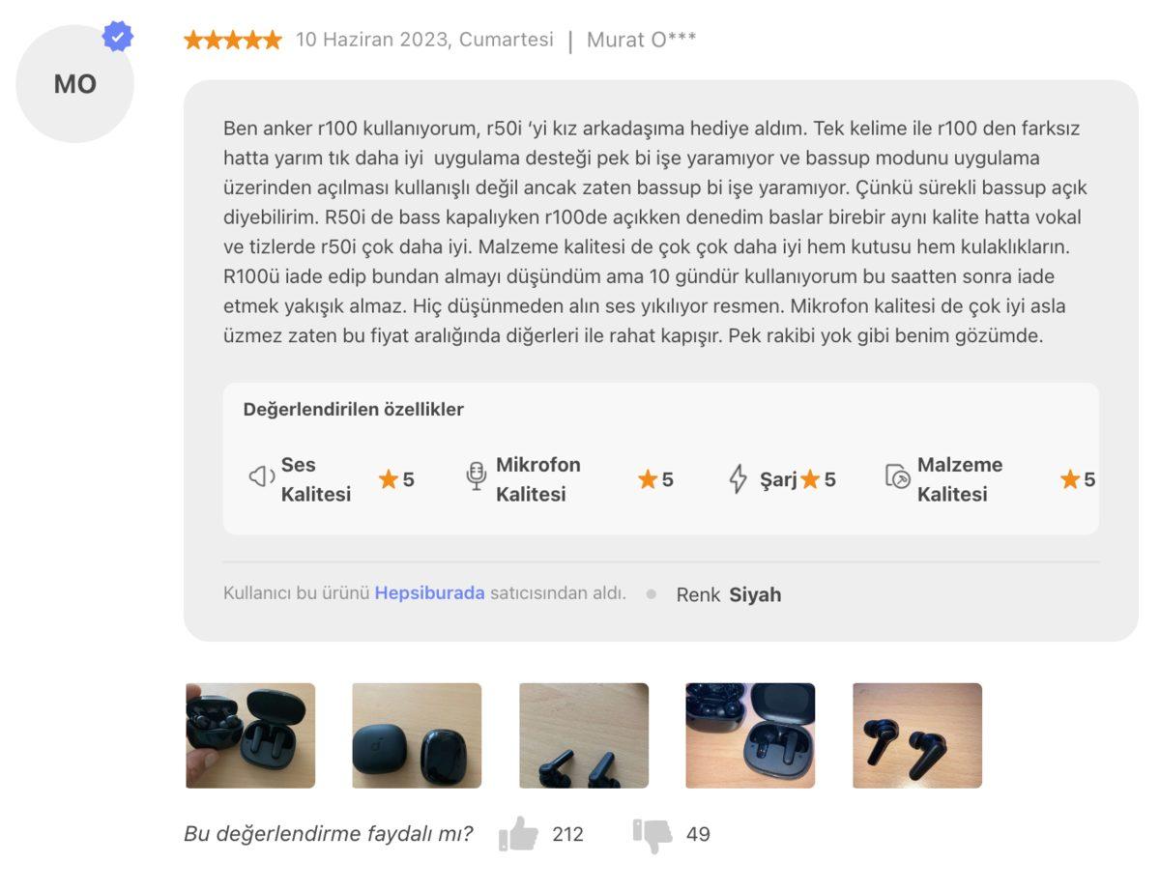The image size is (1160, 892).
Task: Click the reviewer name Murat O***
Action: coord(641,40)
